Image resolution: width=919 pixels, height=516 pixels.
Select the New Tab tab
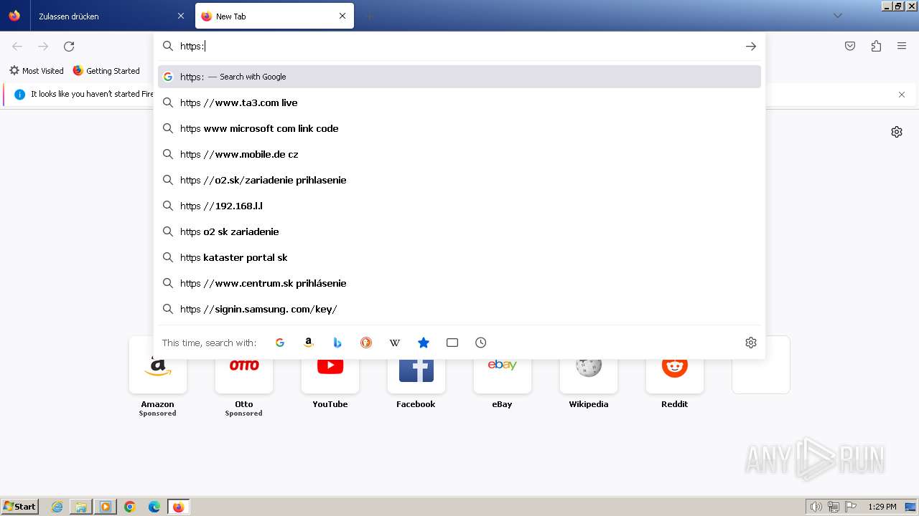coord(274,16)
